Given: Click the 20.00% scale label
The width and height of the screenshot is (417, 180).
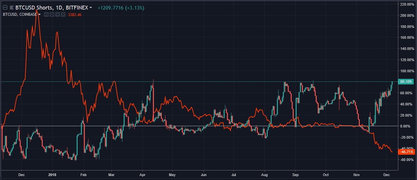Looking at the screenshot, I should tap(406, 115).
